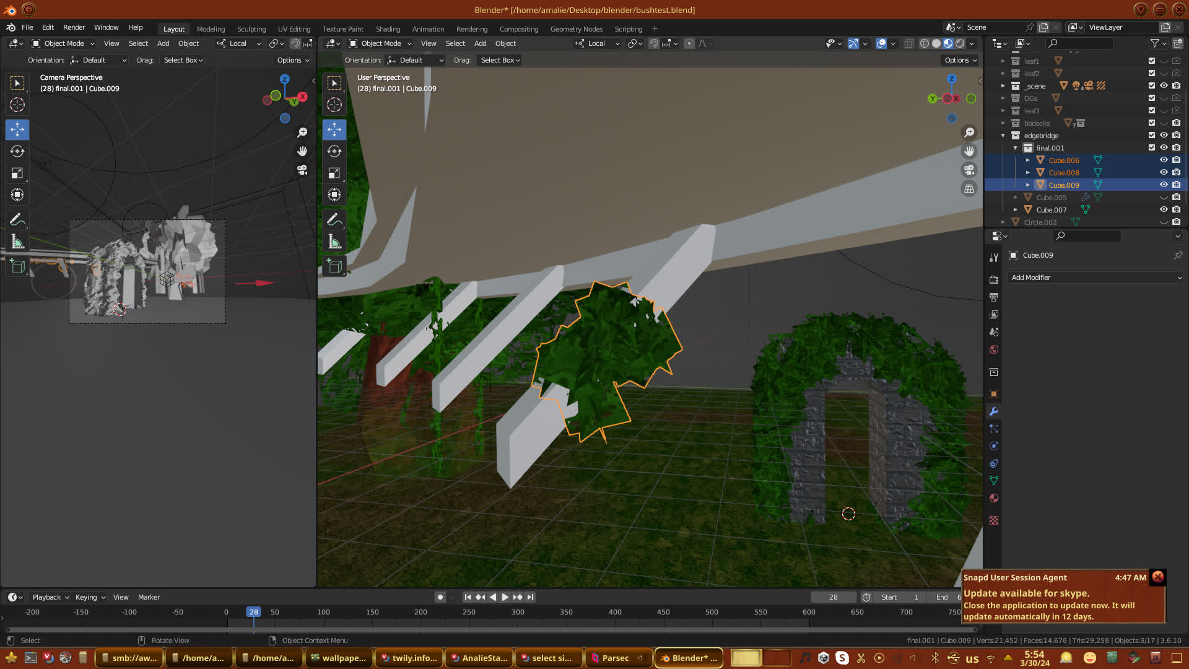The image size is (1189, 669).
Task: Collapse the final.001 collection tree
Action: [1016, 148]
